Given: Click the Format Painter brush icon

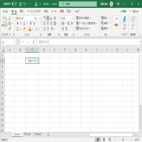Looking at the screenshot, I should tap(9, 29).
